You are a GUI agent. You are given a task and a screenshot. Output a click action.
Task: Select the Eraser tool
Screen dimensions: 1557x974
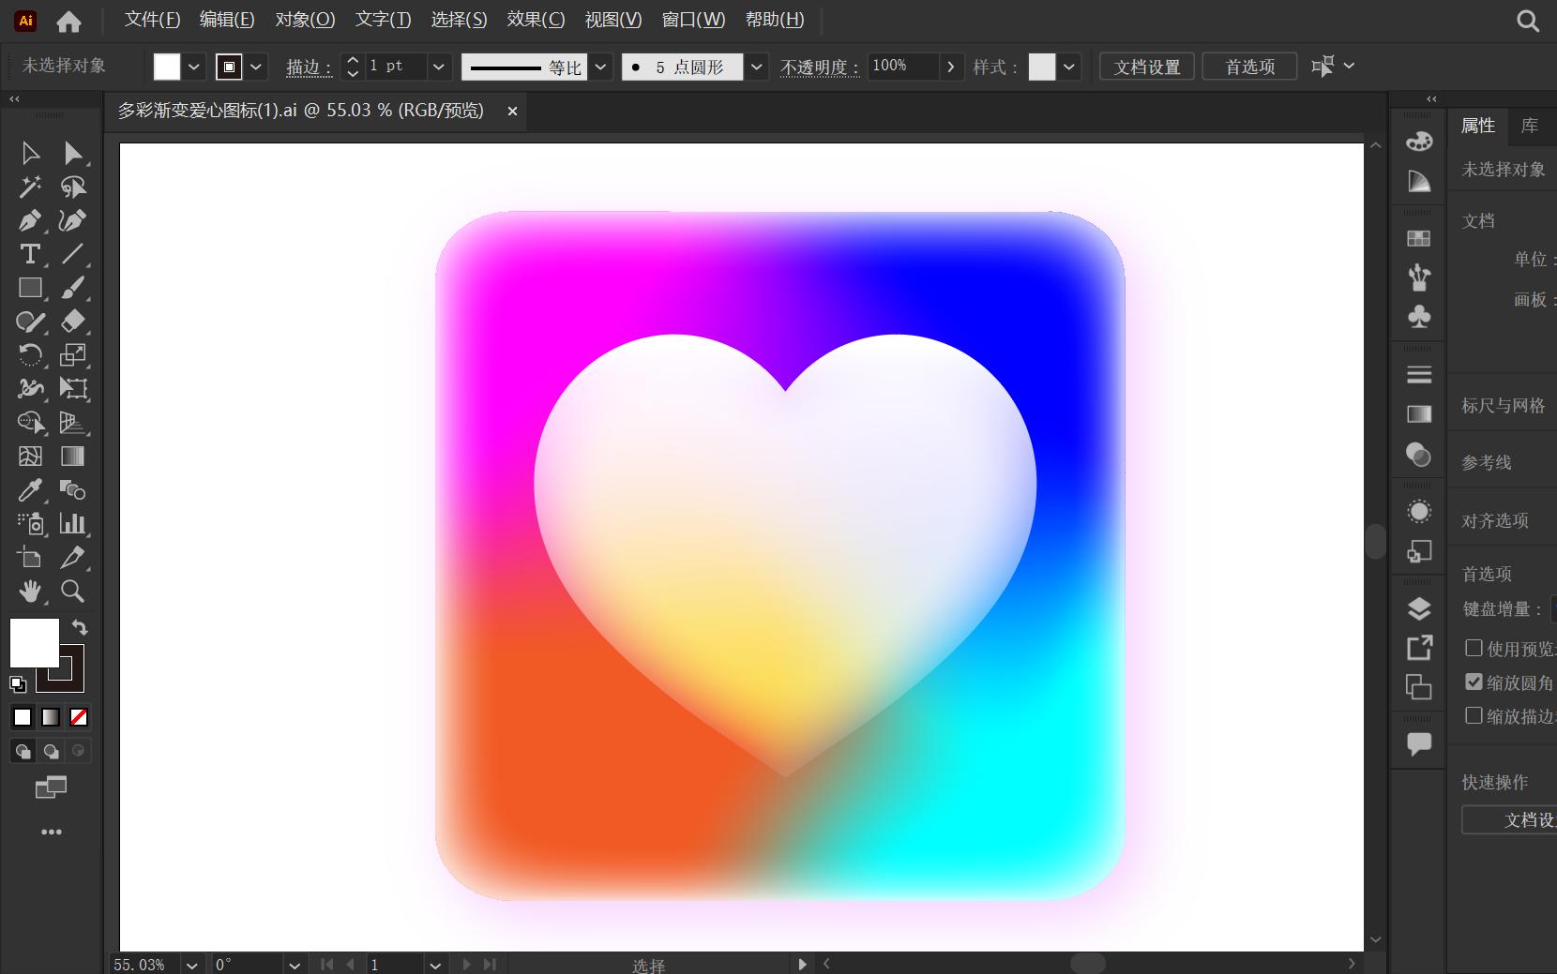[x=72, y=322]
